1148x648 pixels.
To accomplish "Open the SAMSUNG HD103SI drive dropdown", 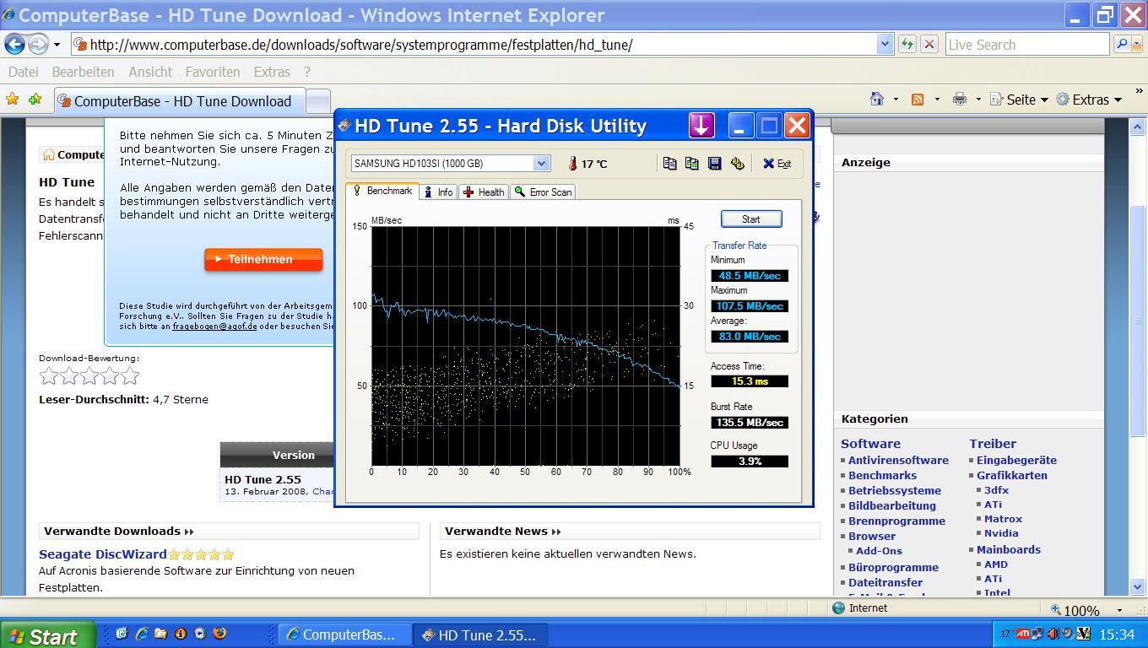I will click(x=541, y=164).
